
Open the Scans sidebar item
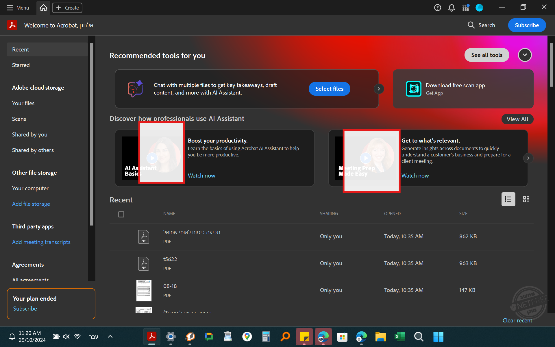19,119
